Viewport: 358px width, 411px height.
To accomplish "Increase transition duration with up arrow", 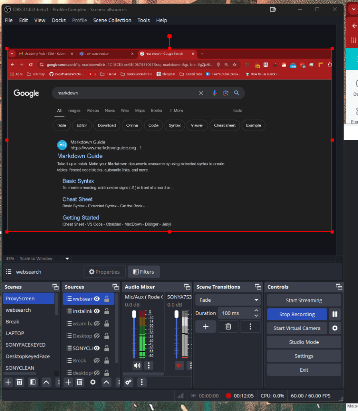I will (x=256, y=310).
